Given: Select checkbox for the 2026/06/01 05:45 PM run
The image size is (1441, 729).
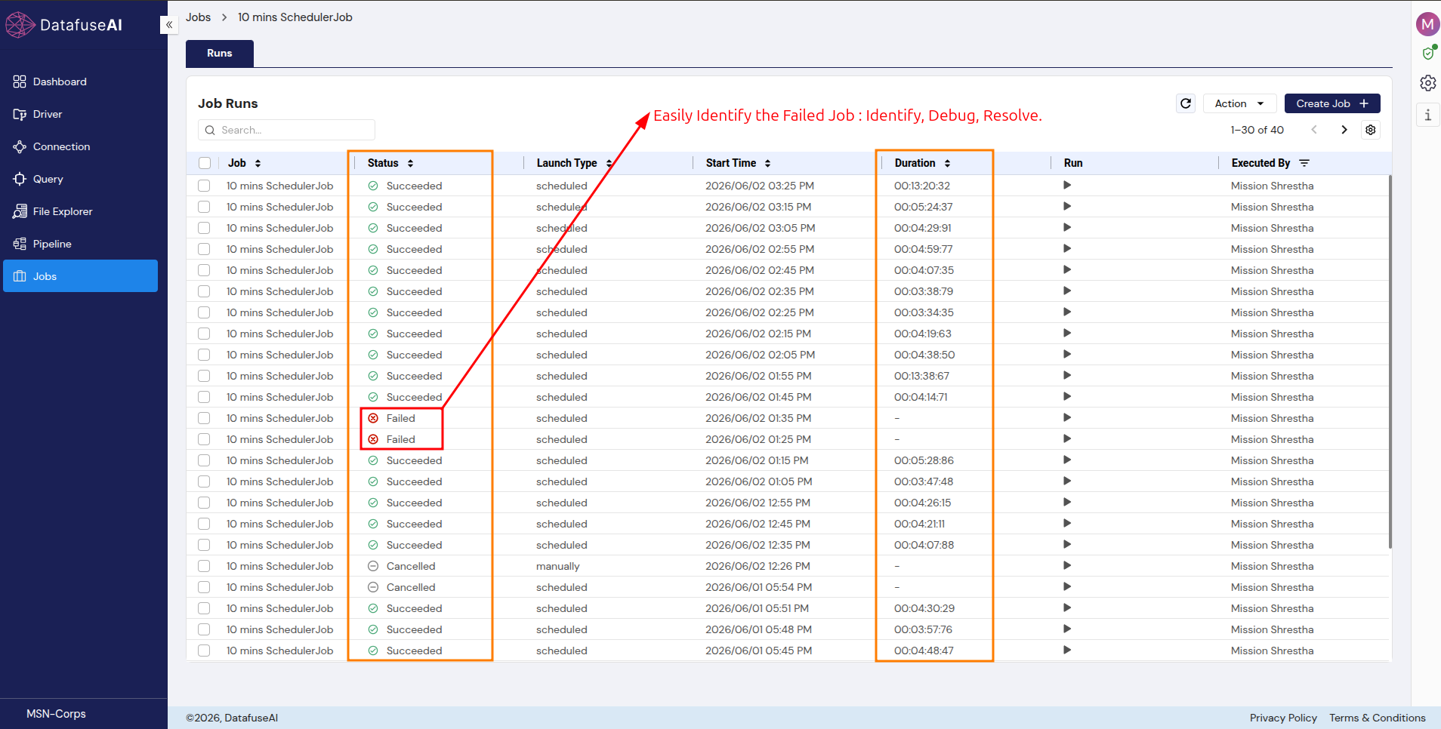Looking at the screenshot, I should coord(204,651).
